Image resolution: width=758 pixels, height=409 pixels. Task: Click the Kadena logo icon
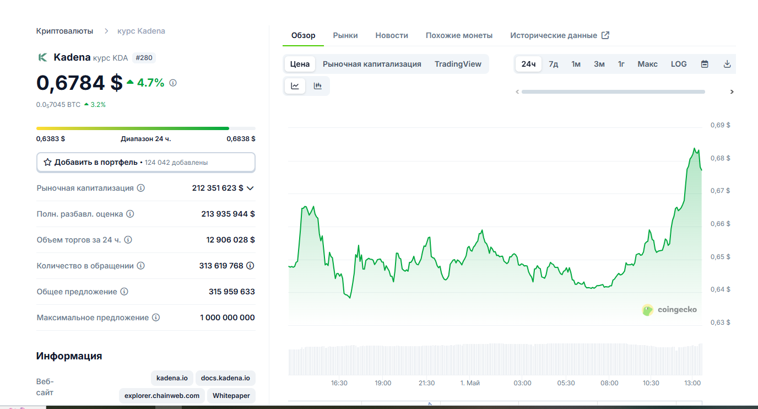pyautogui.click(x=42, y=57)
